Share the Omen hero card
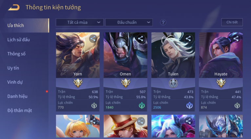The width and height of the screenshot is (251, 139). tap(140, 39)
